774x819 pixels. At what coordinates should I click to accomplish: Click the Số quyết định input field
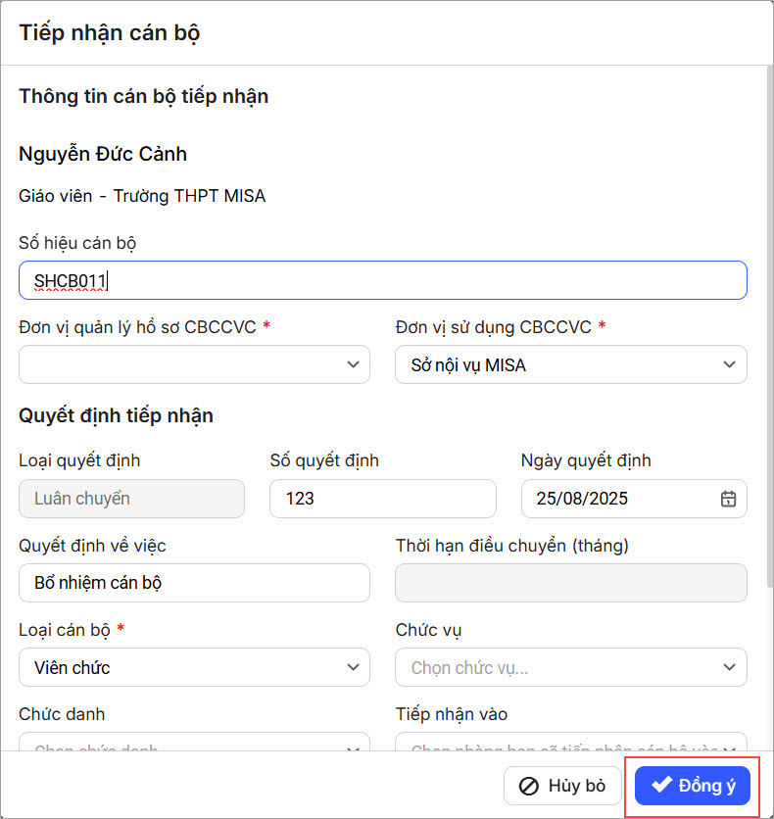(x=382, y=499)
